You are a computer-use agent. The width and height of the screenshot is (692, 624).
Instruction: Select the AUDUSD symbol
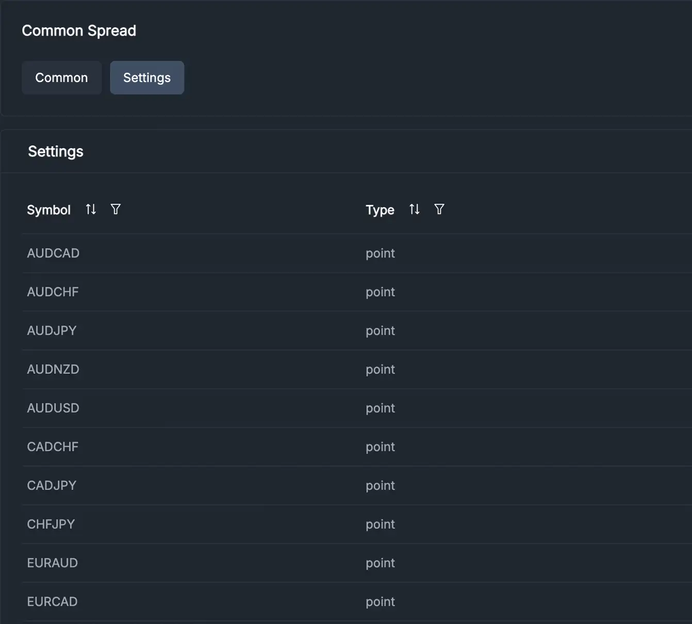point(53,408)
